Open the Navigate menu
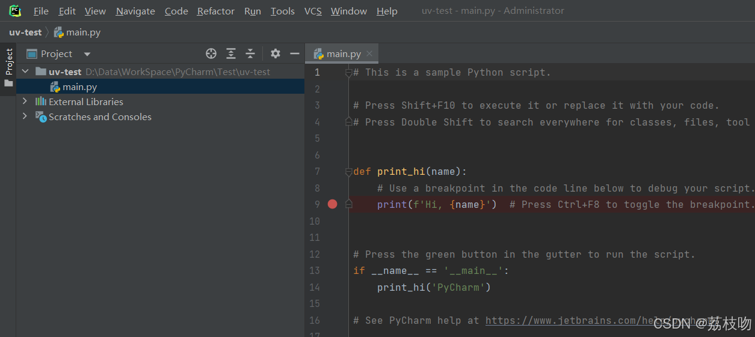The height and width of the screenshot is (337, 755). [x=135, y=11]
